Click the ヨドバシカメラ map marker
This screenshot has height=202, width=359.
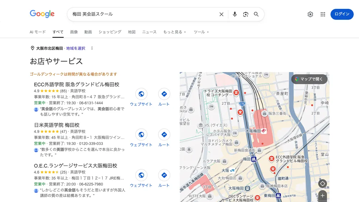coord(237,142)
